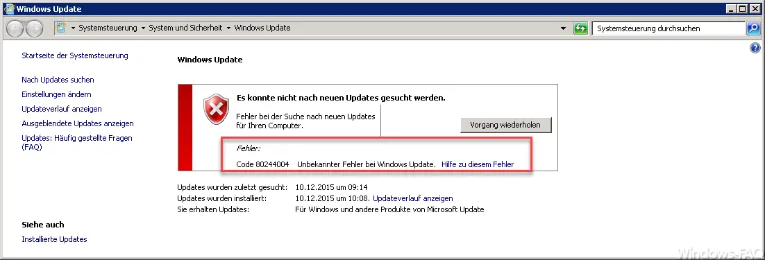Click the blue search magnifier icon
This screenshot has height=260, width=765.
pos(753,28)
